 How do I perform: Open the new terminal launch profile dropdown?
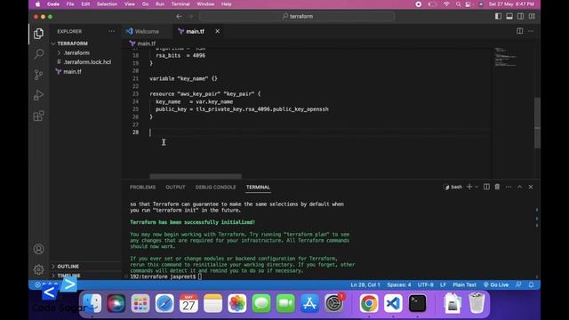coord(477,187)
